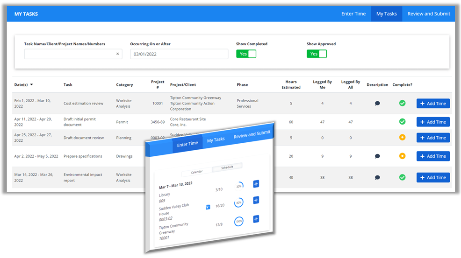Click the Task column header
461x258 pixels.
[x=68, y=84]
